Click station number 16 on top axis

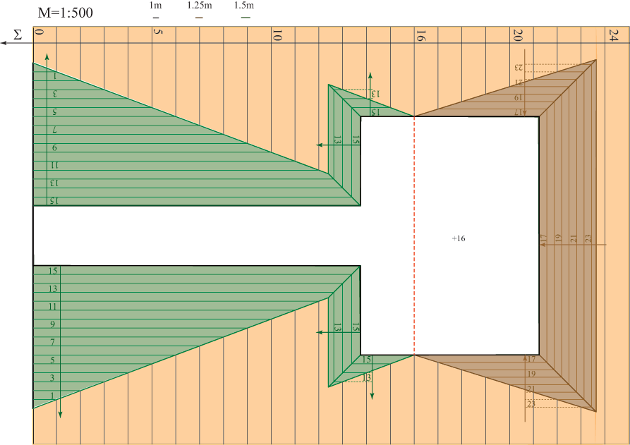point(420,35)
